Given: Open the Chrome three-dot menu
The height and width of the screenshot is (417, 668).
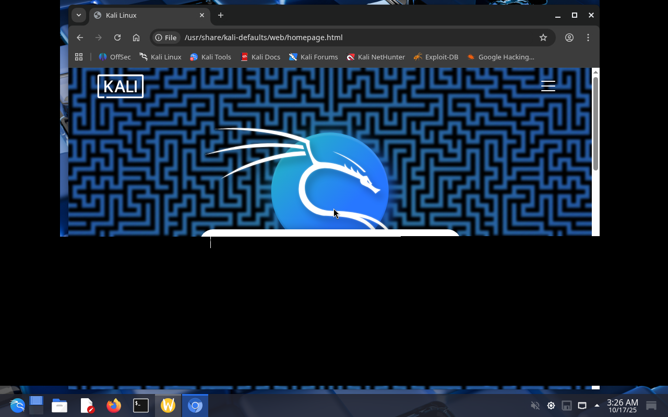Looking at the screenshot, I should pos(588,38).
